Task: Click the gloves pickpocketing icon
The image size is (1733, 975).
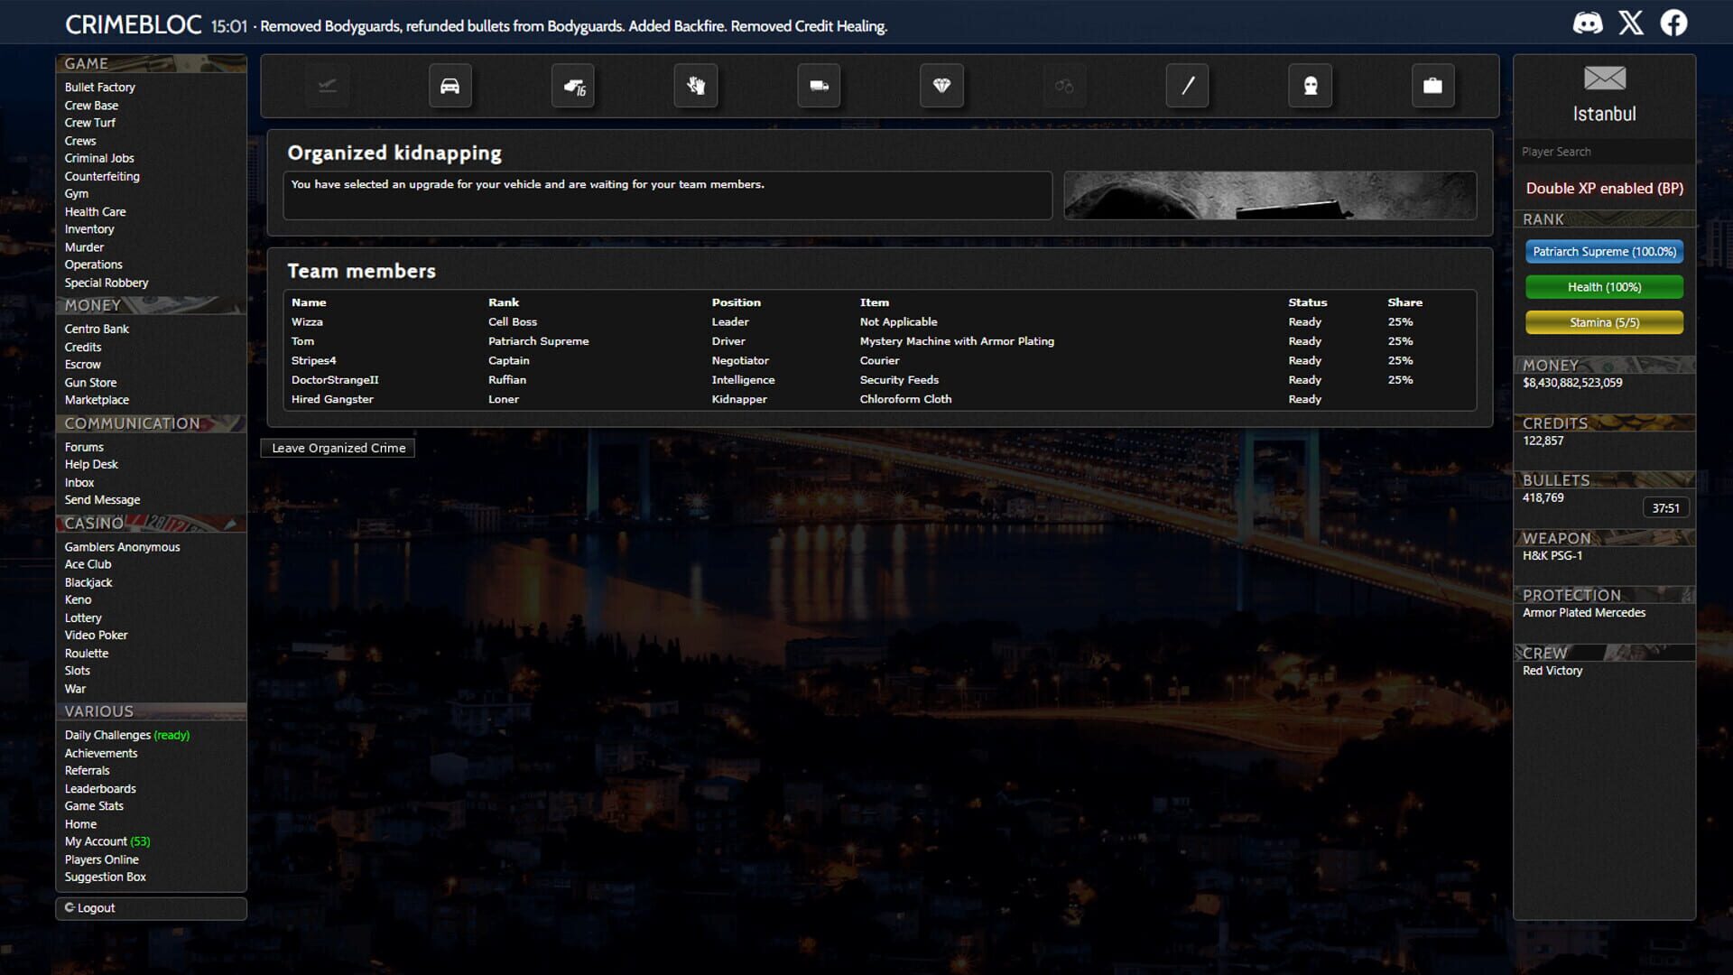Action: click(695, 86)
